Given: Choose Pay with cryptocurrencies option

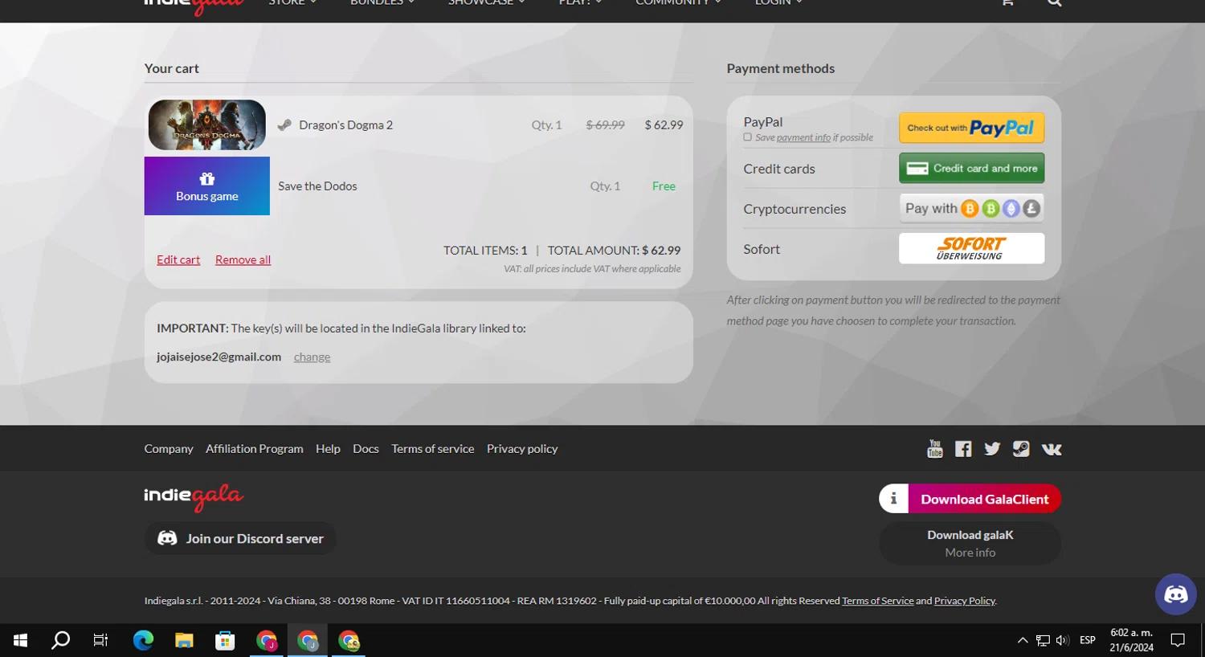Looking at the screenshot, I should [x=971, y=209].
